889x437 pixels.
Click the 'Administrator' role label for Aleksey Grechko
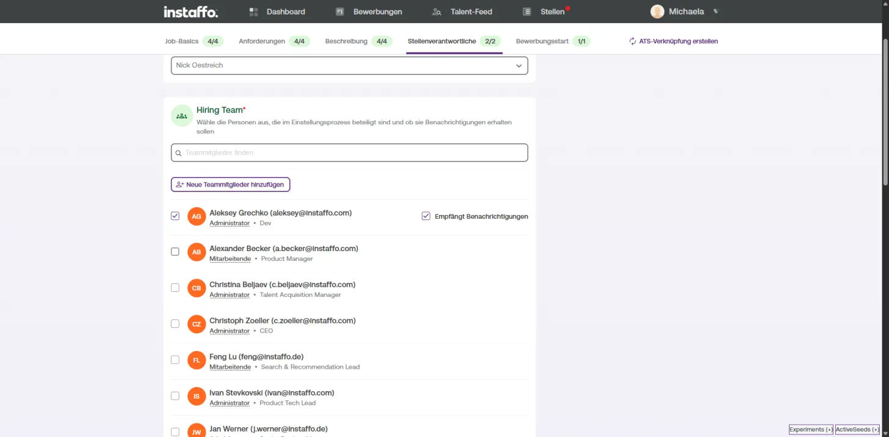(230, 224)
